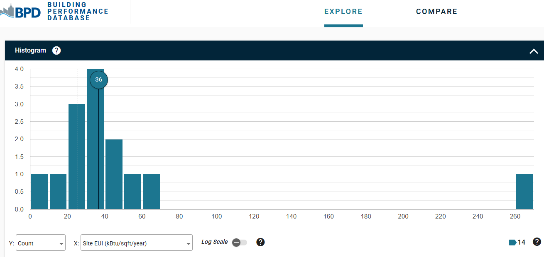Click the Histogram panel title

click(30, 50)
